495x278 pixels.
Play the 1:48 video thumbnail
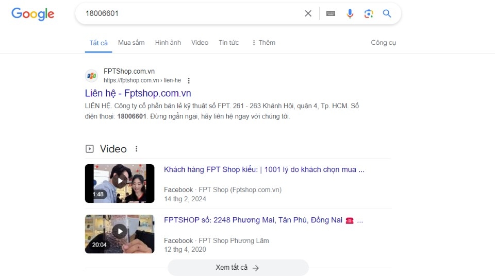120,183
